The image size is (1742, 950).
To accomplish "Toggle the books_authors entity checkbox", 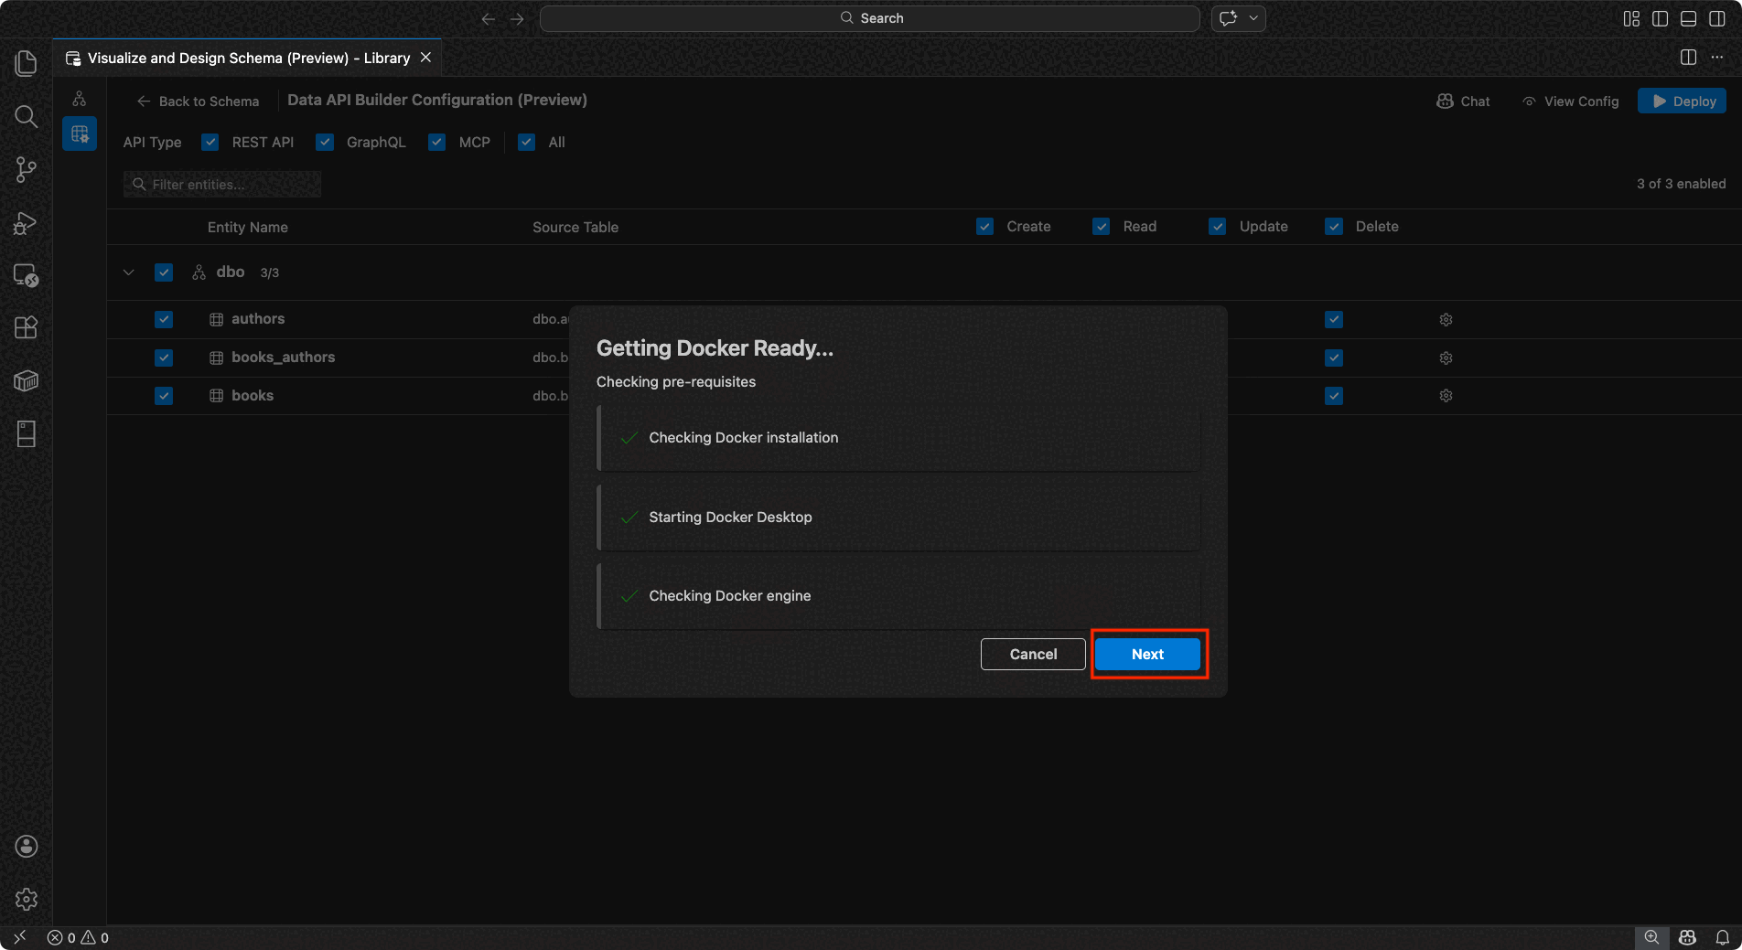I will [164, 358].
